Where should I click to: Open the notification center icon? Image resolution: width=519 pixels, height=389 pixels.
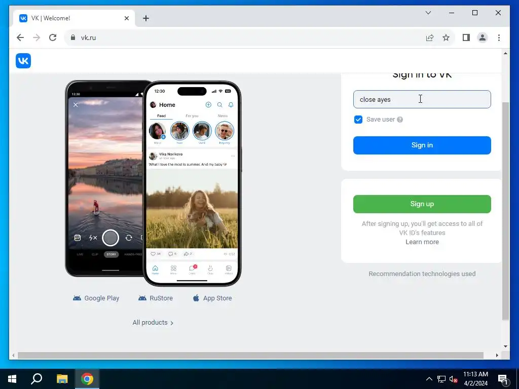click(503, 379)
